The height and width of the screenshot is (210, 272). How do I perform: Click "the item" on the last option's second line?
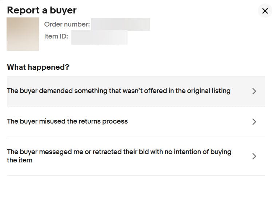coord(20,160)
